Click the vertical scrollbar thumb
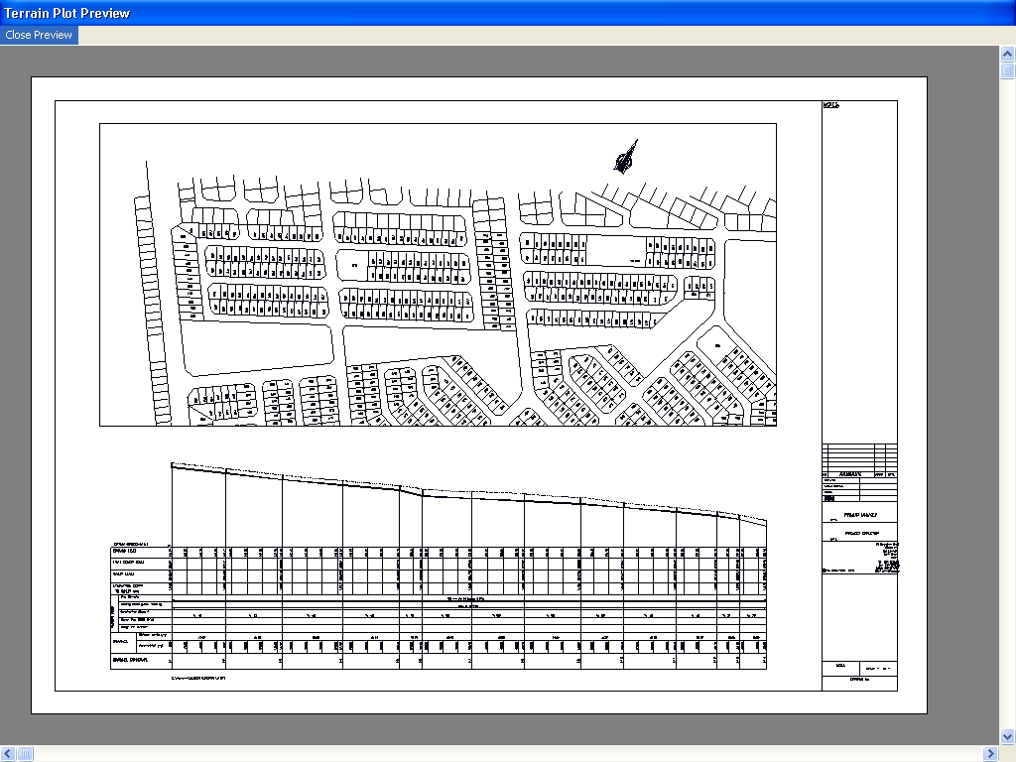The height and width of the screenshot is (762, 1016). 1008,70
